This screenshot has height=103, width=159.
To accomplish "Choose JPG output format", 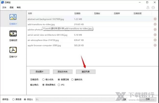I will click(x=61, y=85).
